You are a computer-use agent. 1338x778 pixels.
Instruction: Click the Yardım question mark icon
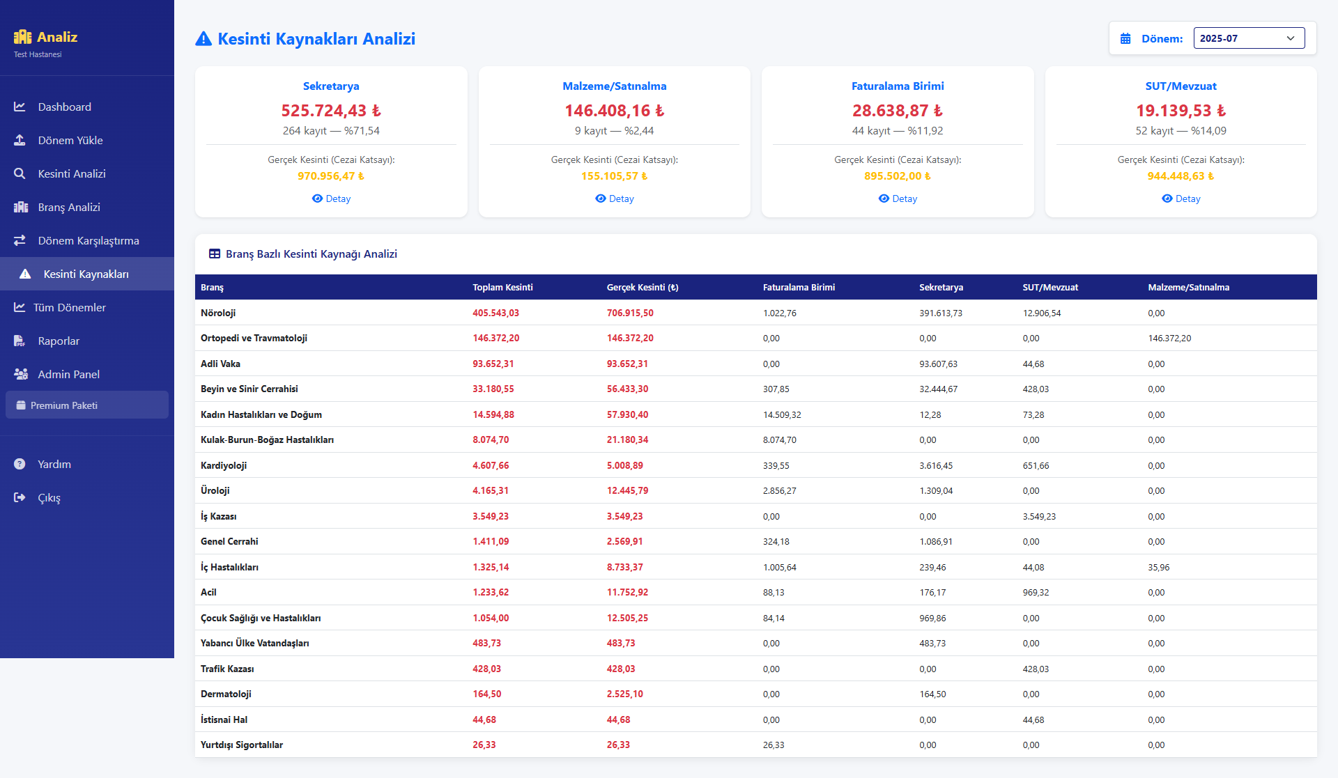click(x=20, y=464)
